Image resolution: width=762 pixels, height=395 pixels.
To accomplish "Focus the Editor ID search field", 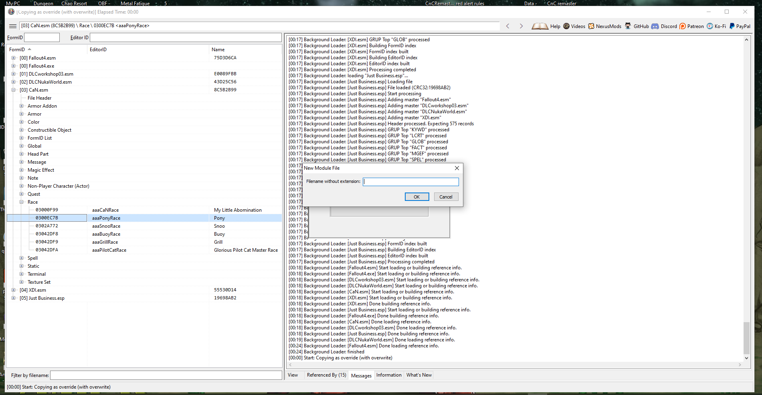I will click(186, 38).
